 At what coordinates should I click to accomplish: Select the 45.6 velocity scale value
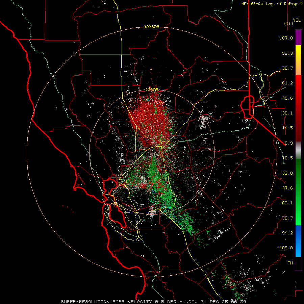coord(287,98)
